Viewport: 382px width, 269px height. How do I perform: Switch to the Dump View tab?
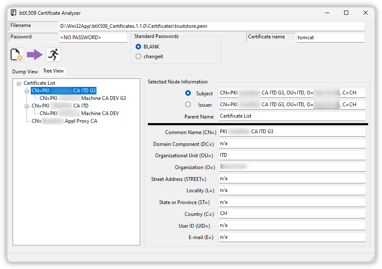coord(25,72)
